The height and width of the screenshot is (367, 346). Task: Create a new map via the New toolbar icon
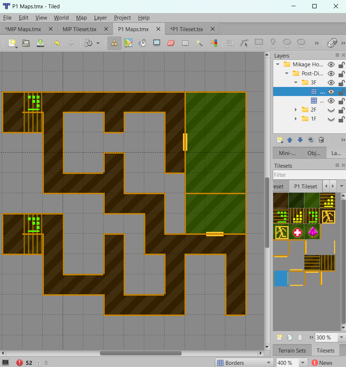click(12, 43)
